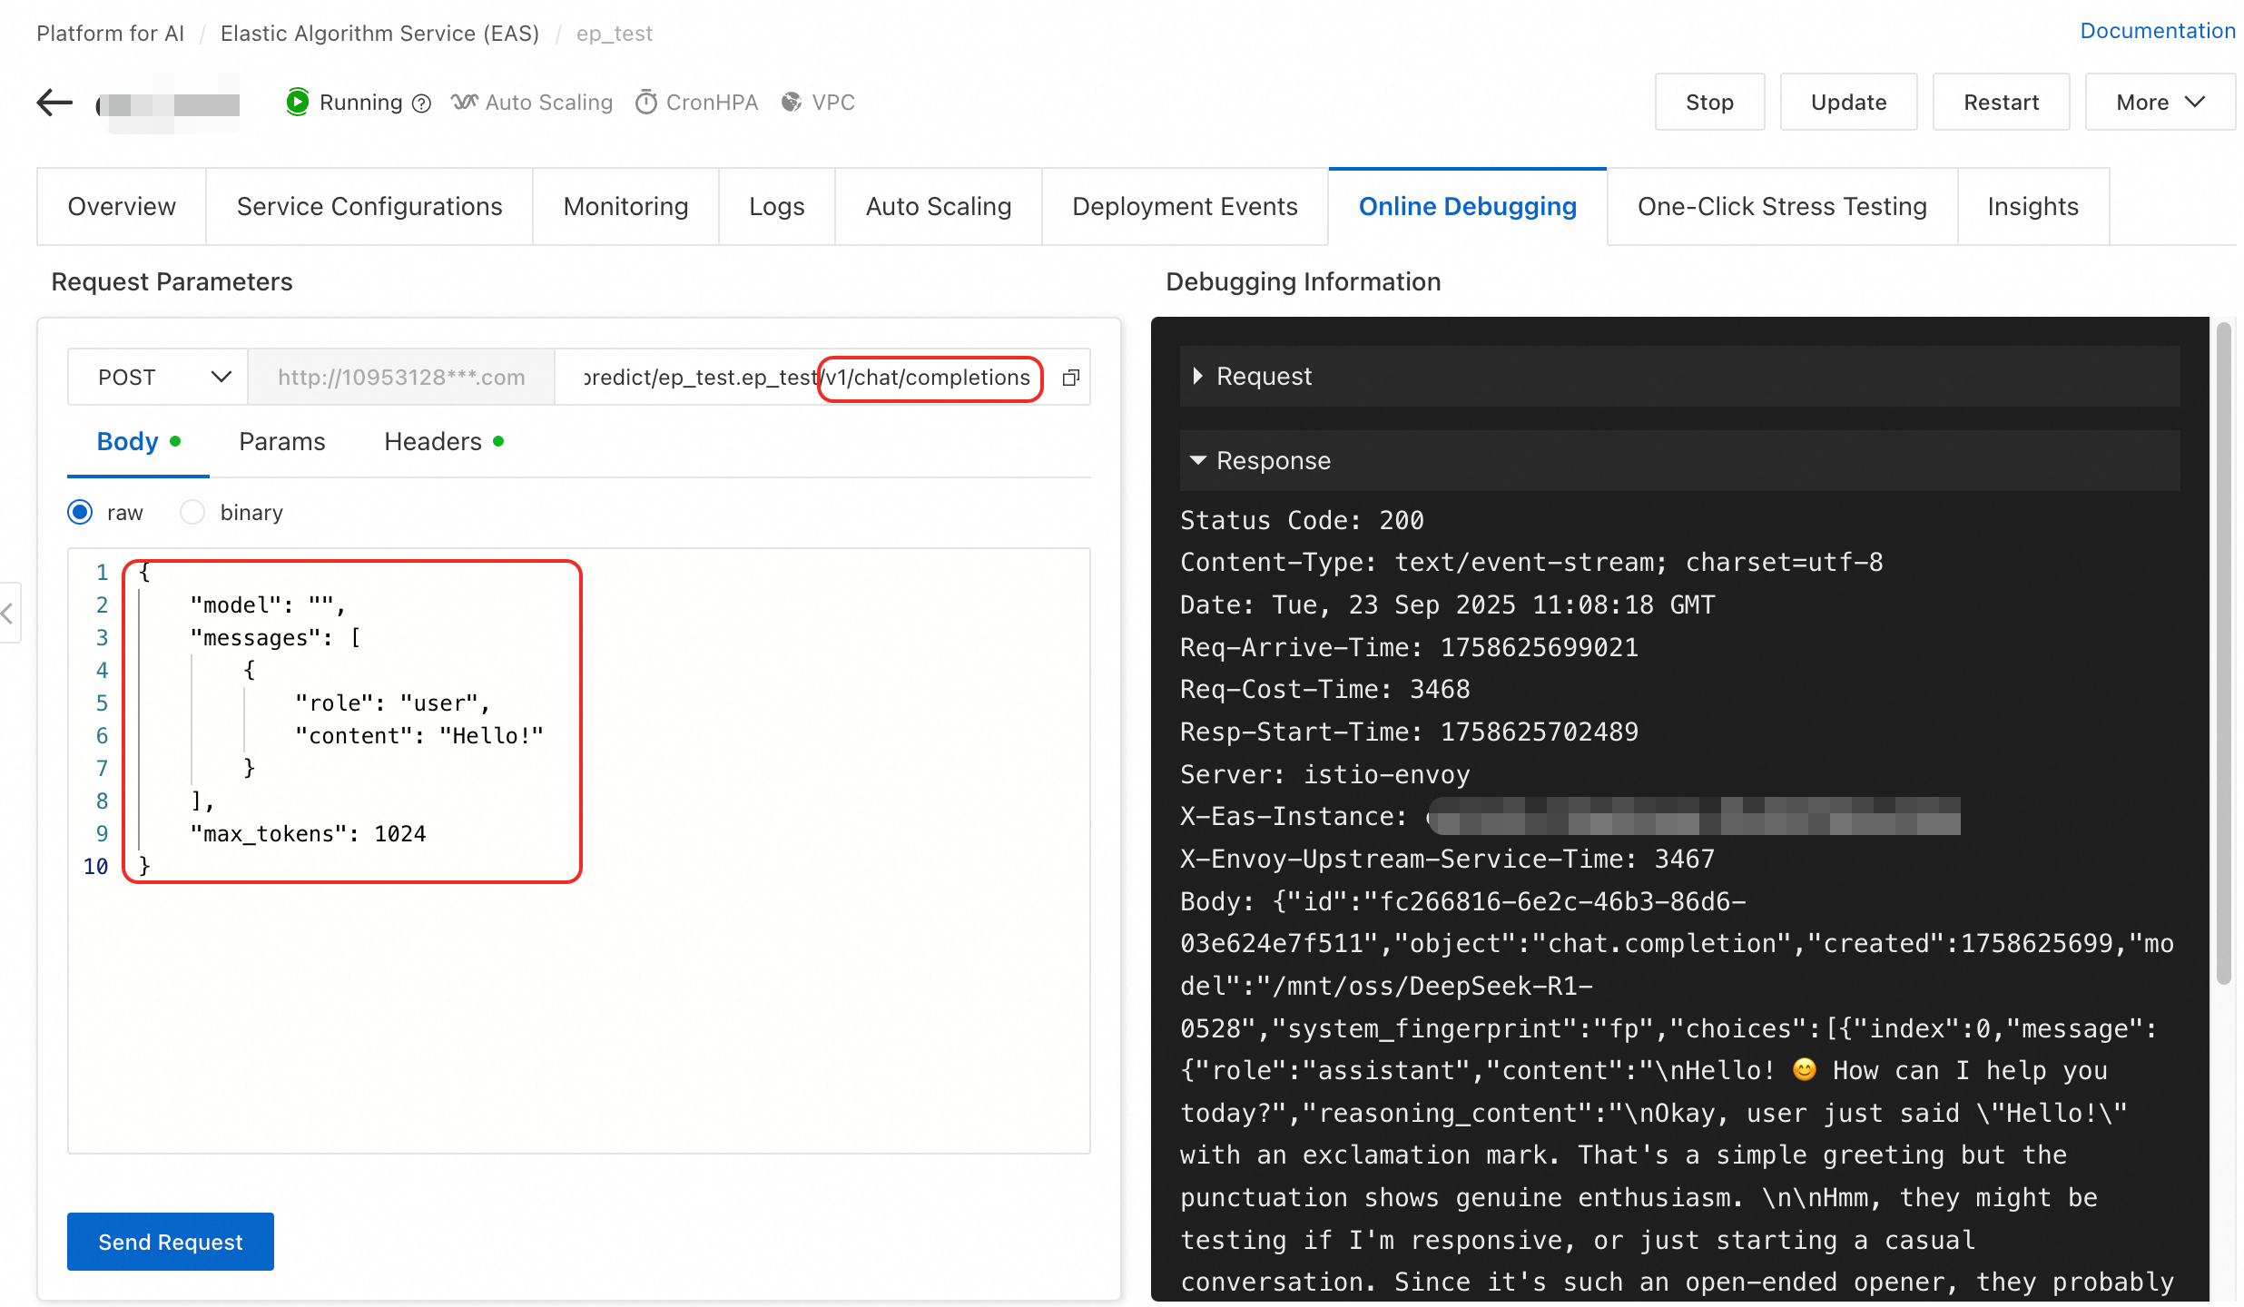This screenshot has width=2244, height=1307.
Task: Open the POST method dropdown
Action: 158,378
